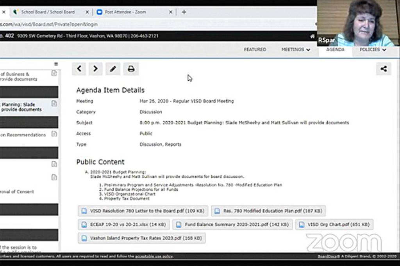Select the Agenda tab
This screenshot has height=266, width=400.
(335, 50)
